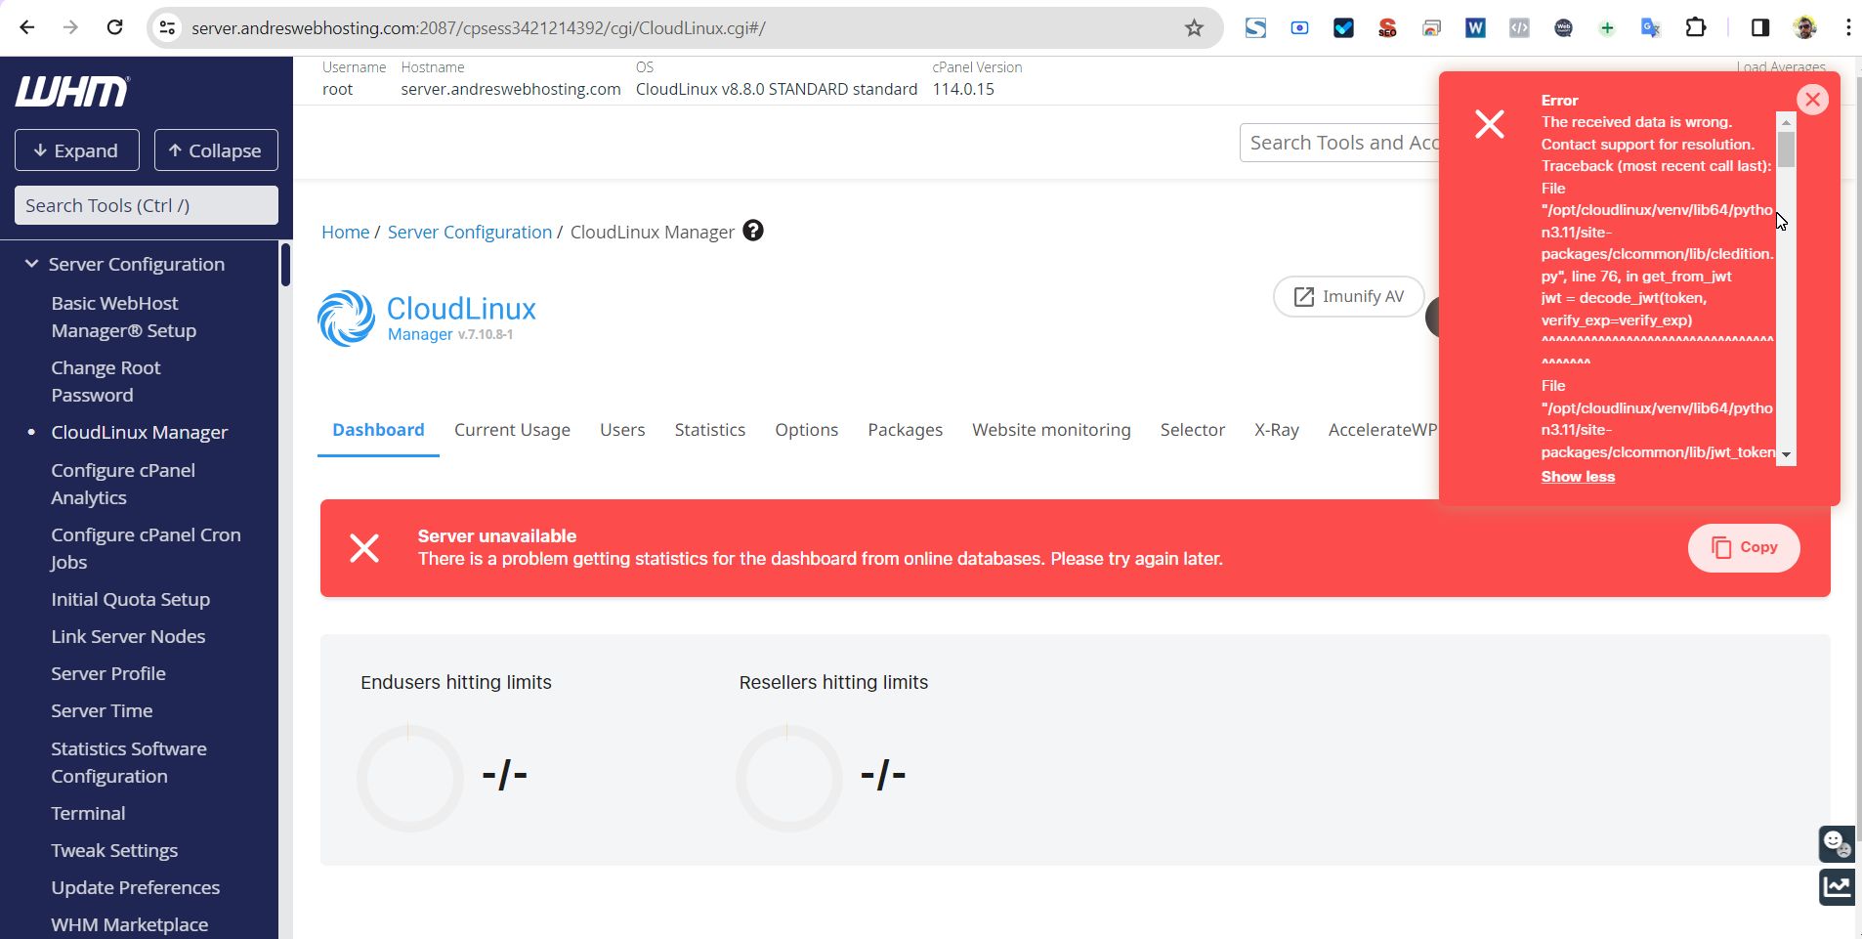Open WHM Marketplace
Image resolution: width=1862 pixels, height=939 pixels.
point(130,924)
